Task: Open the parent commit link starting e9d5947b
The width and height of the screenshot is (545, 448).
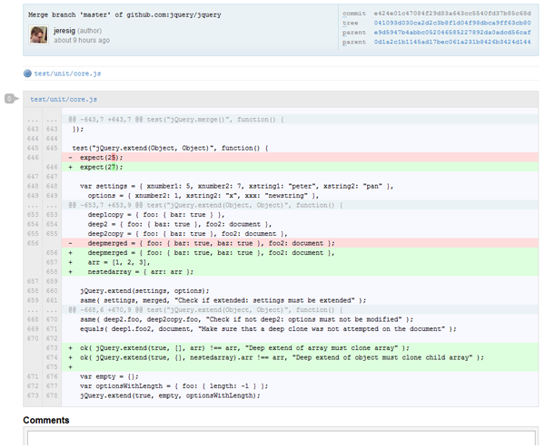Action: pos(452,33)
